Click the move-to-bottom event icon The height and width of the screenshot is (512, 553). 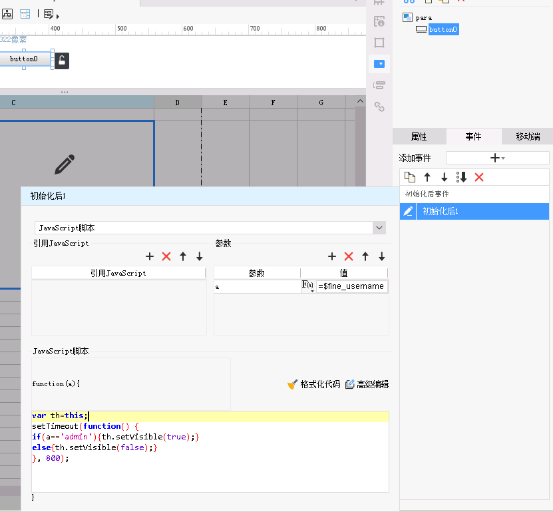pos(462,177)
